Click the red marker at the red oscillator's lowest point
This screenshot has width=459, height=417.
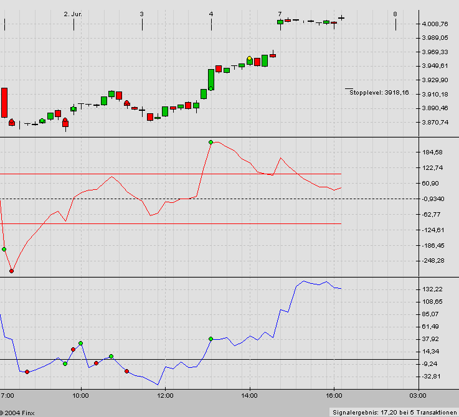pyautogui.click(x=12, y=271)
